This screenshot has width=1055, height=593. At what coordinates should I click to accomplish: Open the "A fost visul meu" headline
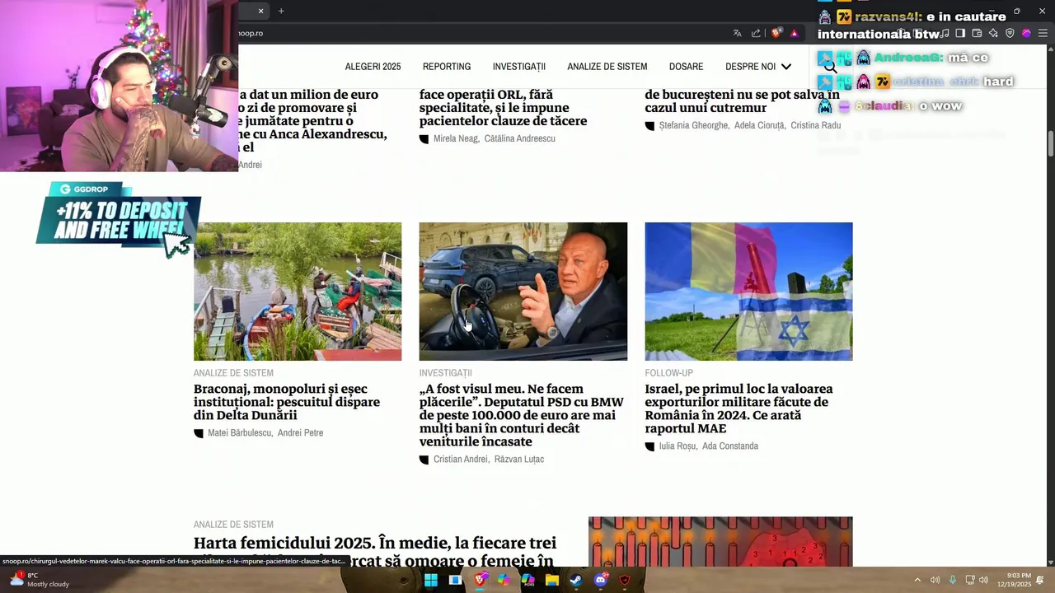(x=522, y=415)
